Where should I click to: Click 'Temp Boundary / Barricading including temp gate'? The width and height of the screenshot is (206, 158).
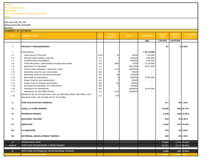pyautogui.click(x=48, y=63)
